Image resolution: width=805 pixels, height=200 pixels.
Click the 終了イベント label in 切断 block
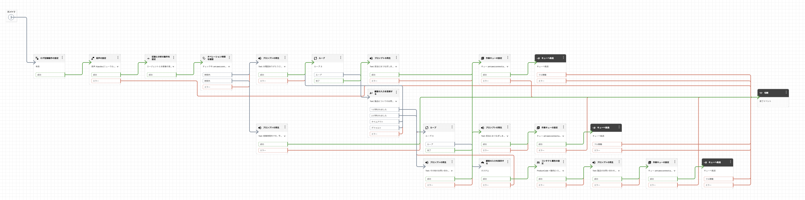[765, 101]
